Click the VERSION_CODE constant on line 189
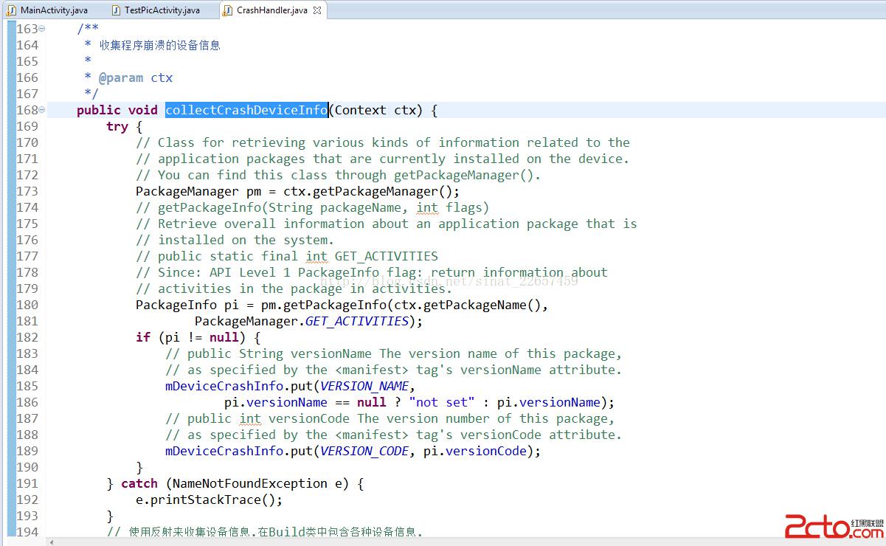The width and height of the screenshot is (886, 546). tap(364, 451)
